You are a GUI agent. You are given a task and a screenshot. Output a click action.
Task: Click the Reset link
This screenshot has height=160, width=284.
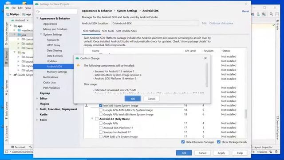pos(245,11)
